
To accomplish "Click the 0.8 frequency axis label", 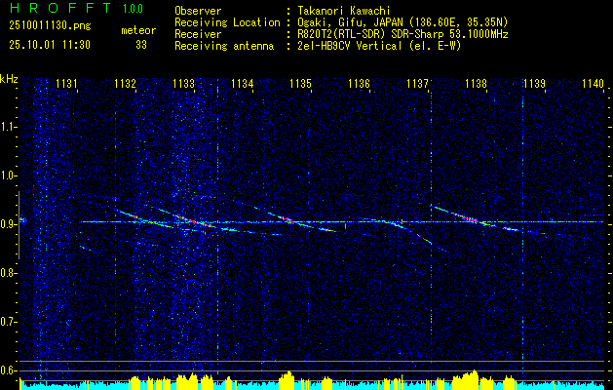I will (x=8, y=273).
